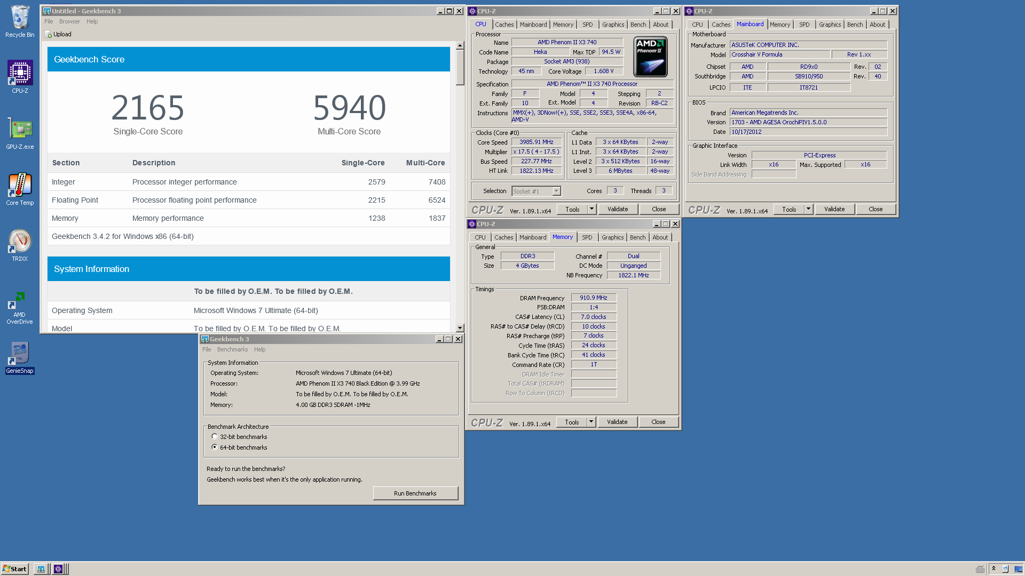1025x576 pixels.
Task: Click the Upload icon in the Geekbench browser
Action: tap(48, 34)
